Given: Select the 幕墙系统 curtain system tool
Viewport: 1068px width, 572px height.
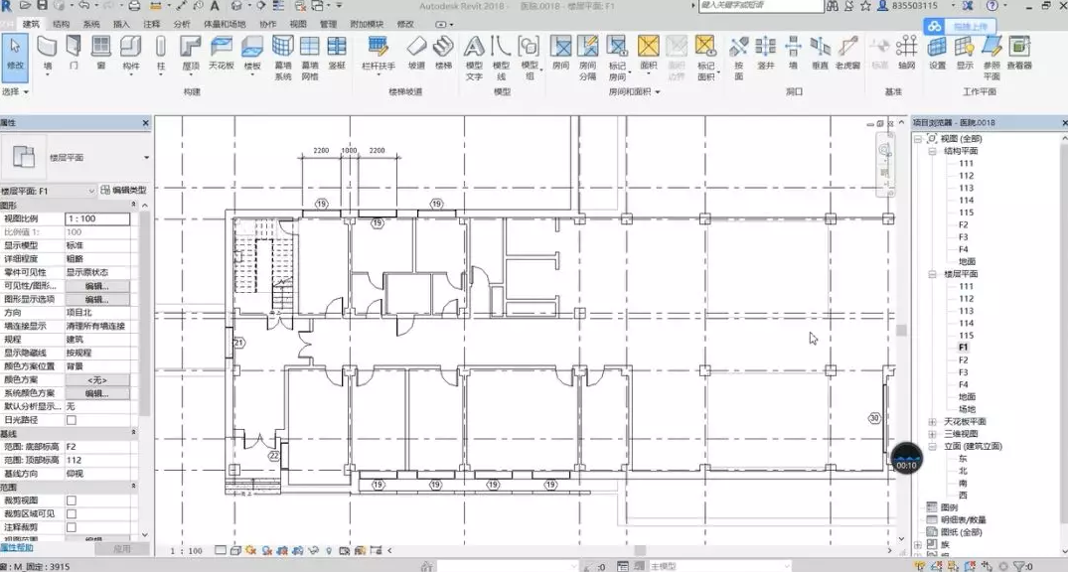Looking at the screenshot, I should 283,58.
